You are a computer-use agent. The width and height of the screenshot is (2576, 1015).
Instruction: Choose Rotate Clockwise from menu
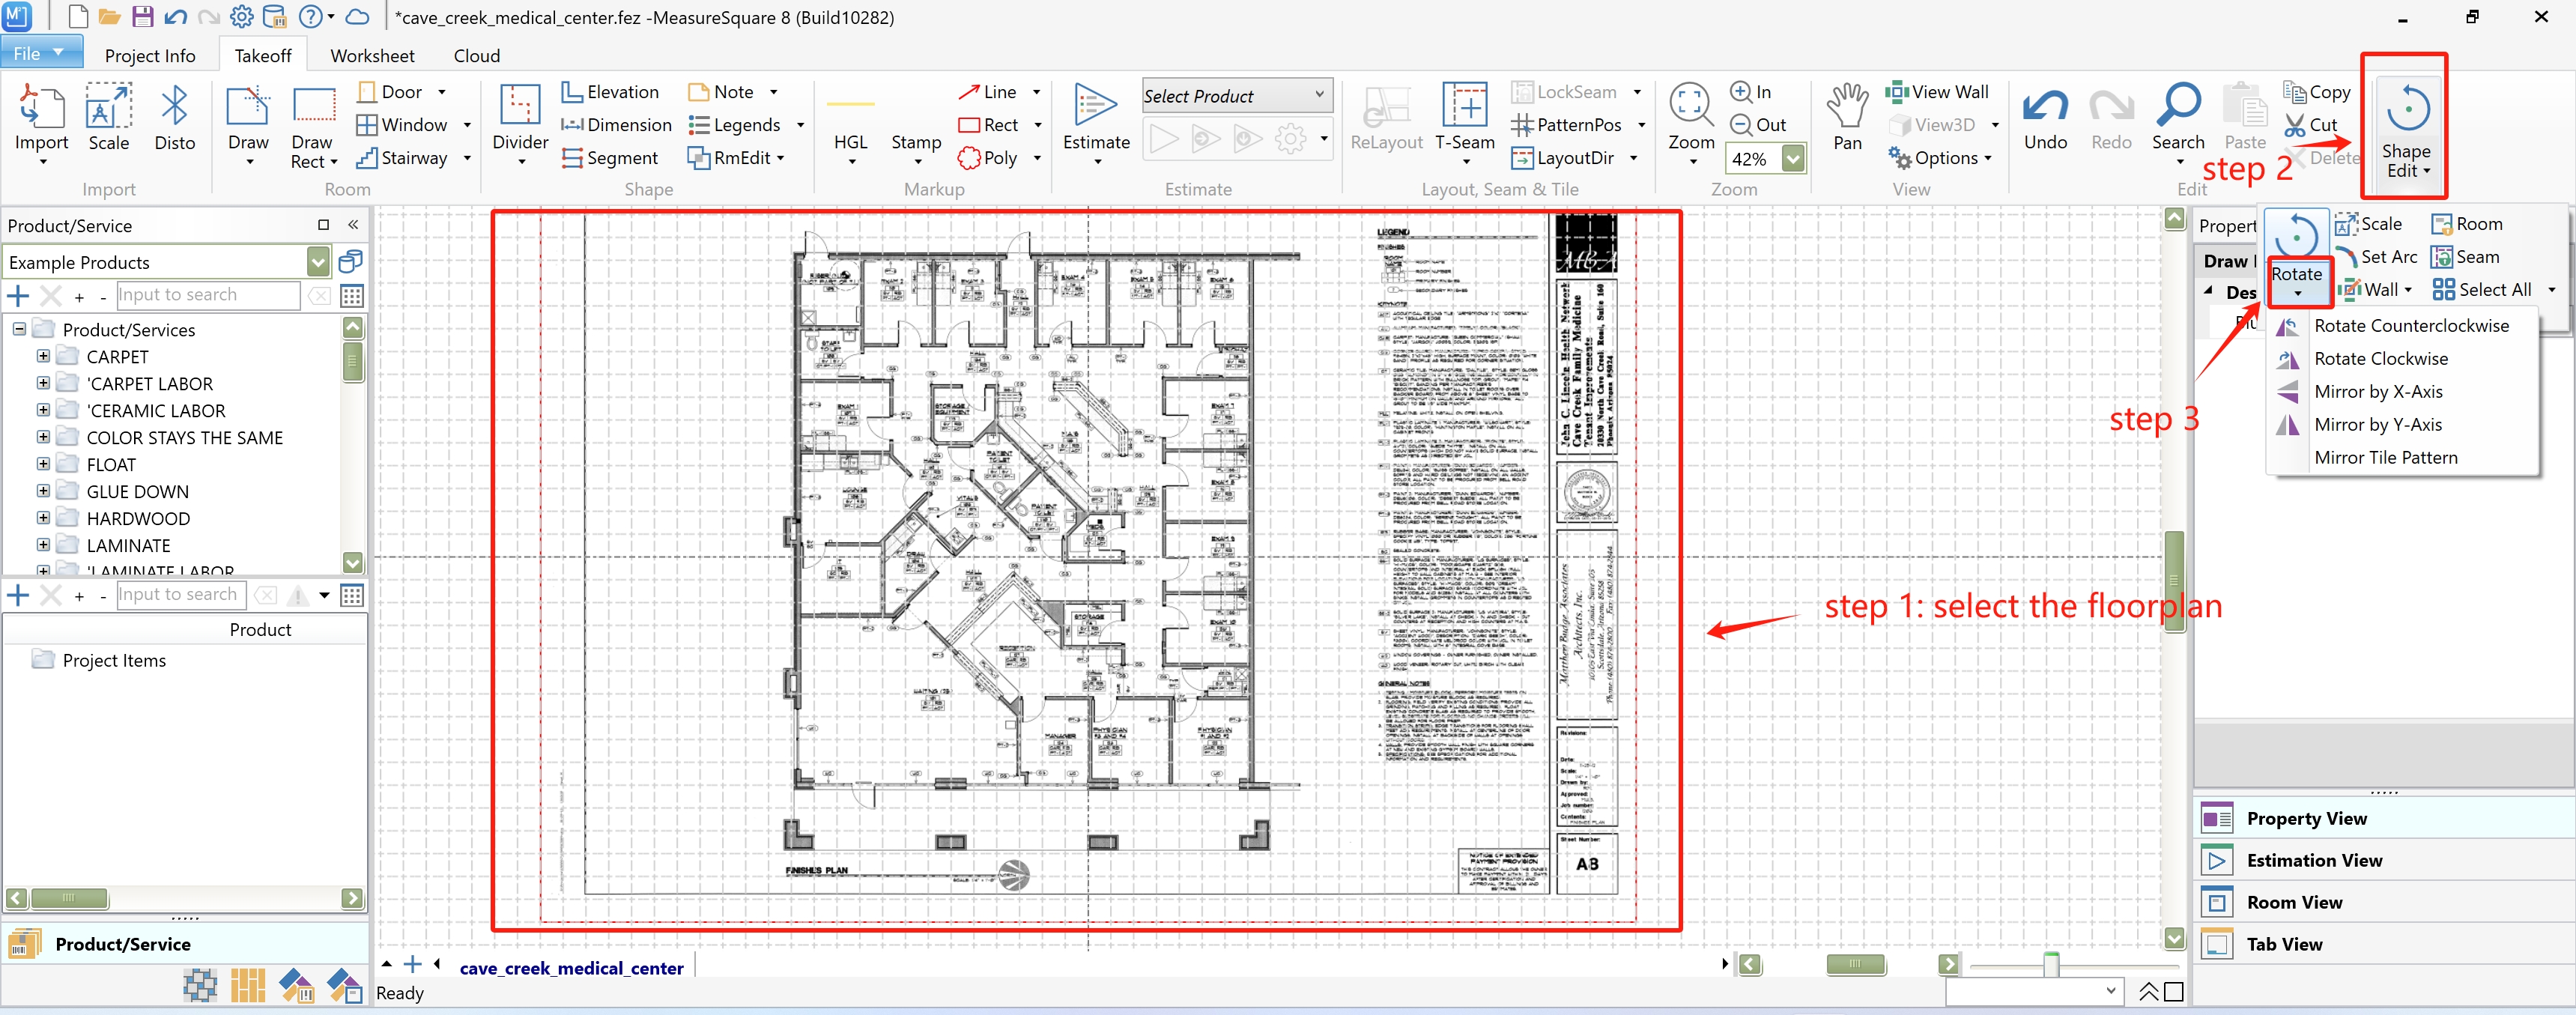tap(2380, 358)
